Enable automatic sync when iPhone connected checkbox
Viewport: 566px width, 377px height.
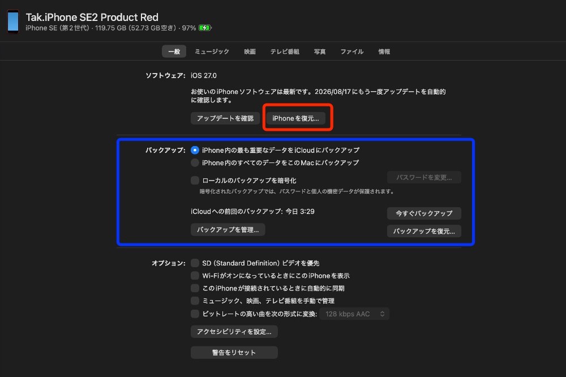click(x=195, y=288)
